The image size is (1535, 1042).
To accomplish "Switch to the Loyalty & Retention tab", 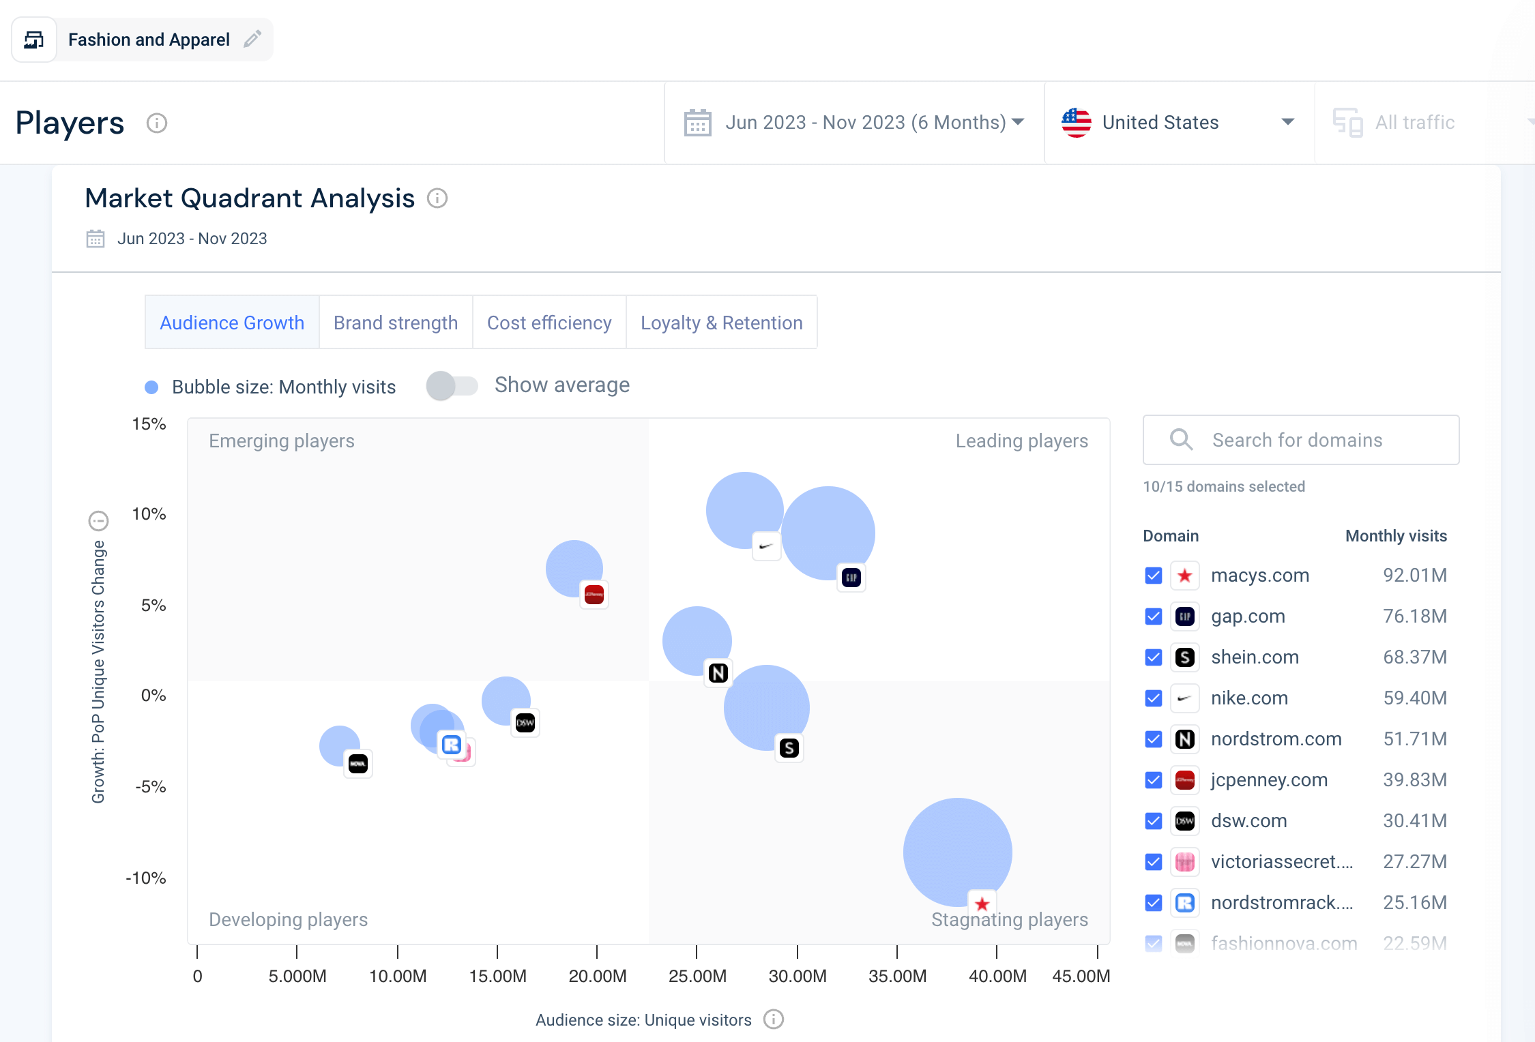I will click(722, 323).
